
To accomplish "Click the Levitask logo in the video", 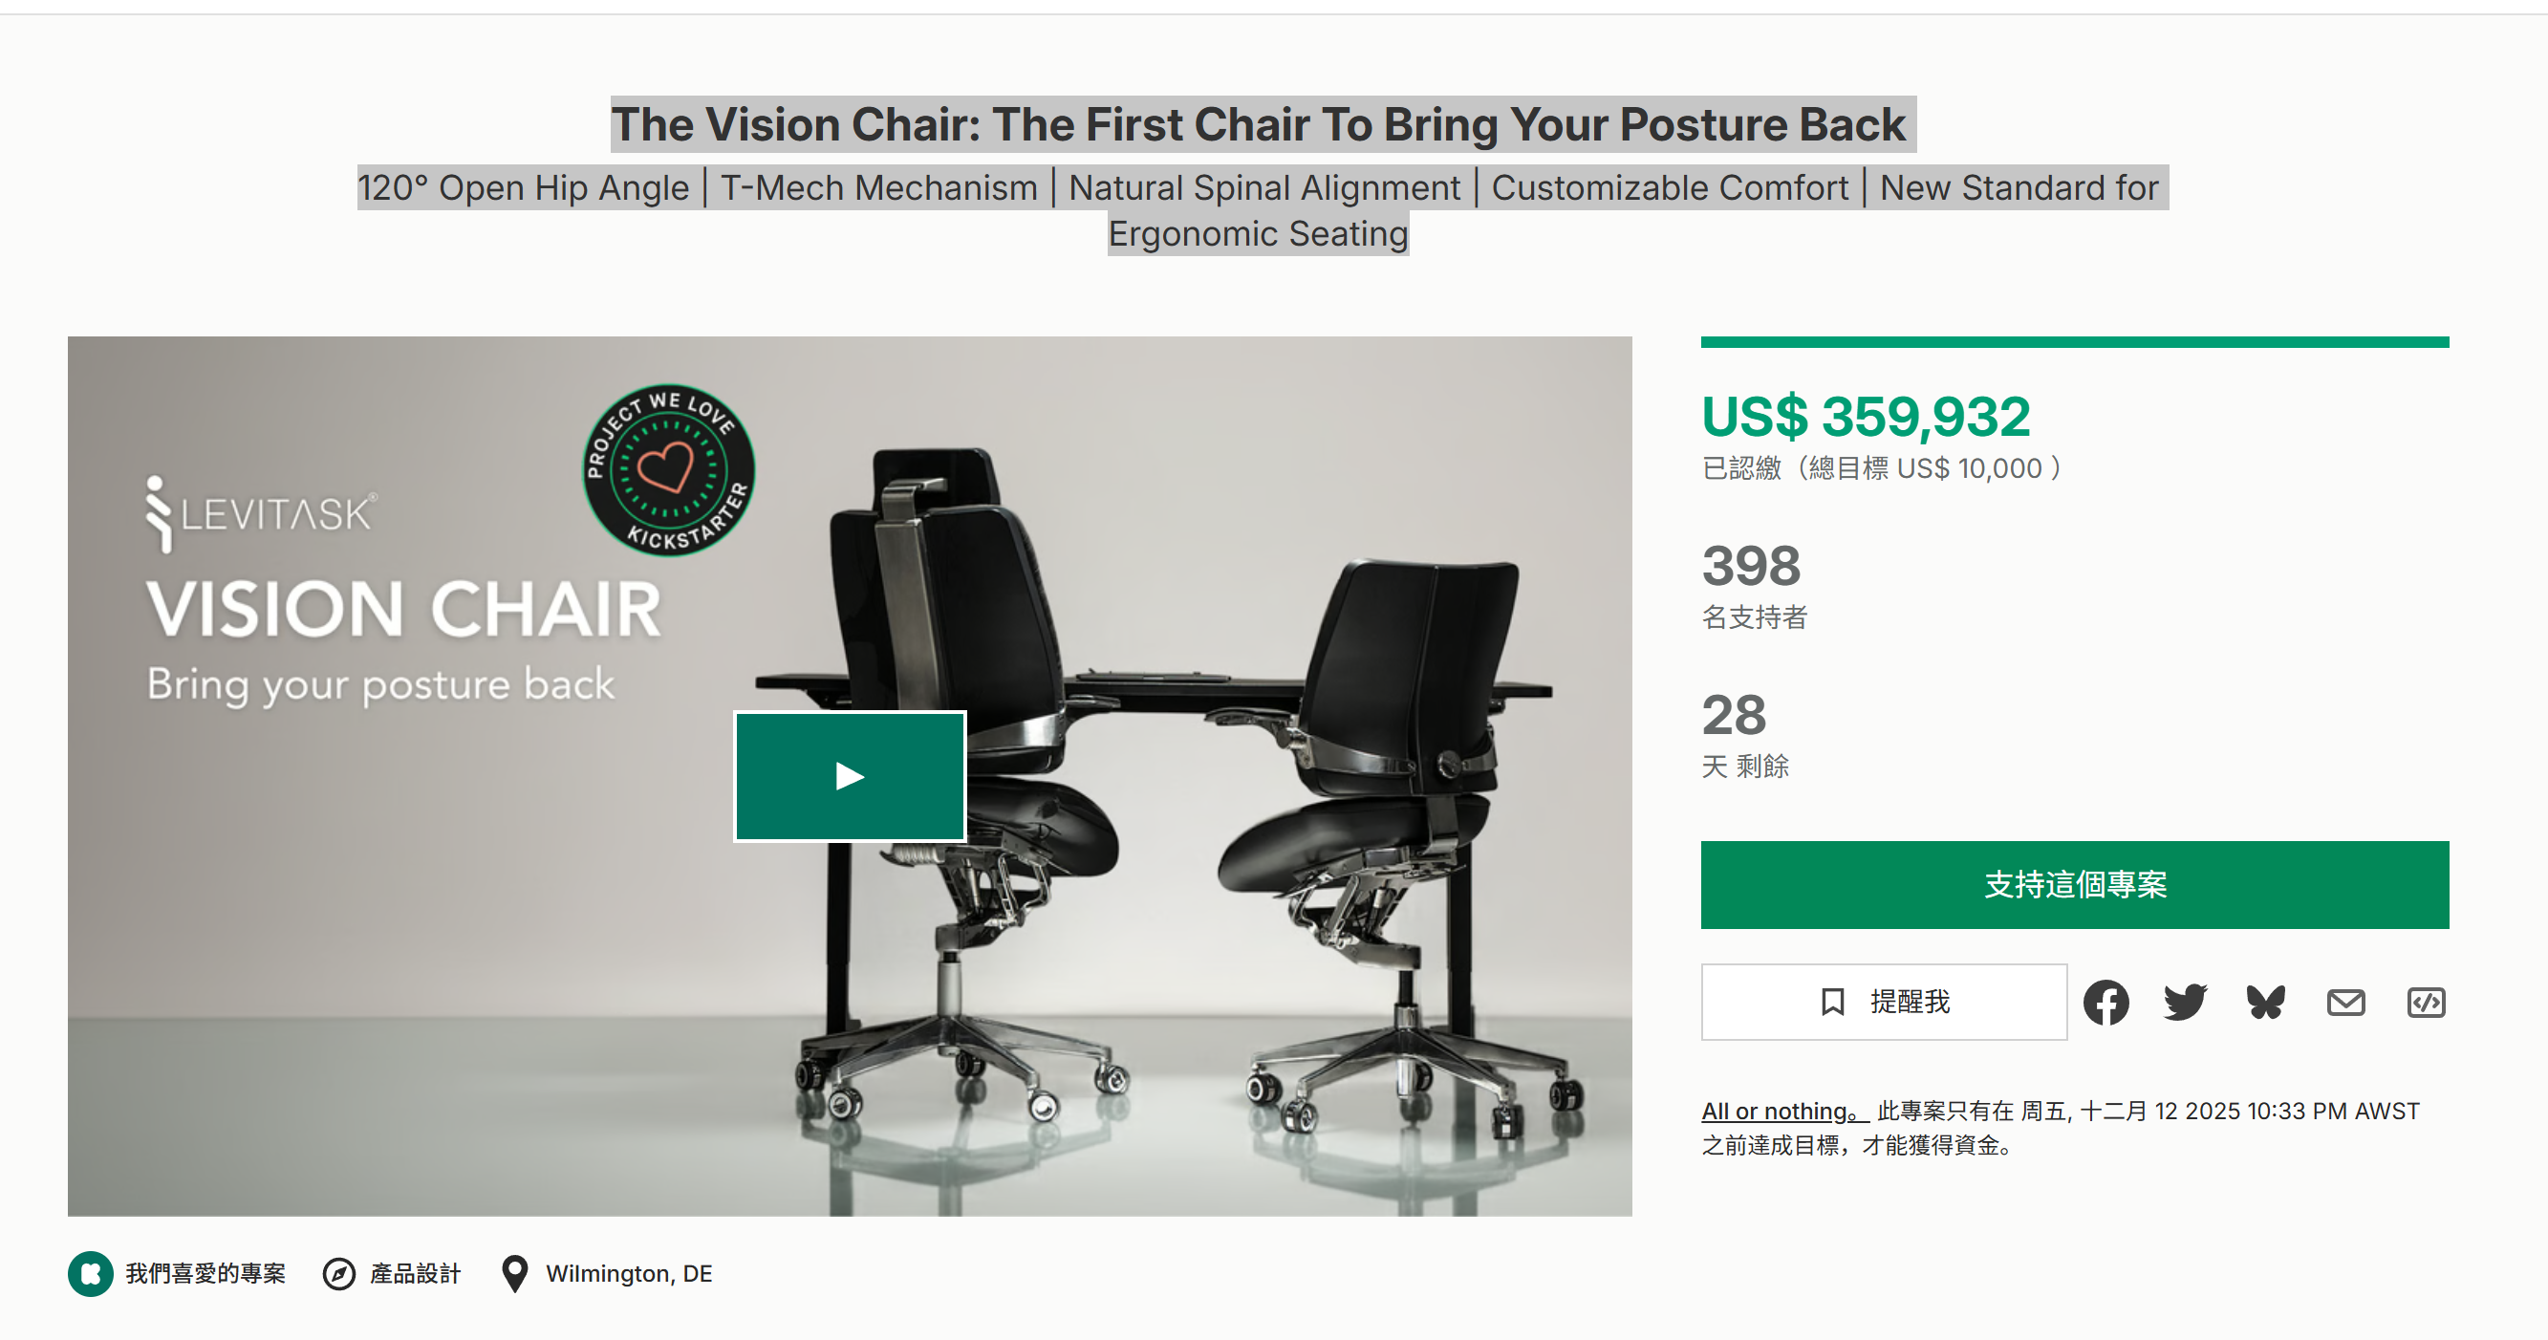I will click(261, 513).
